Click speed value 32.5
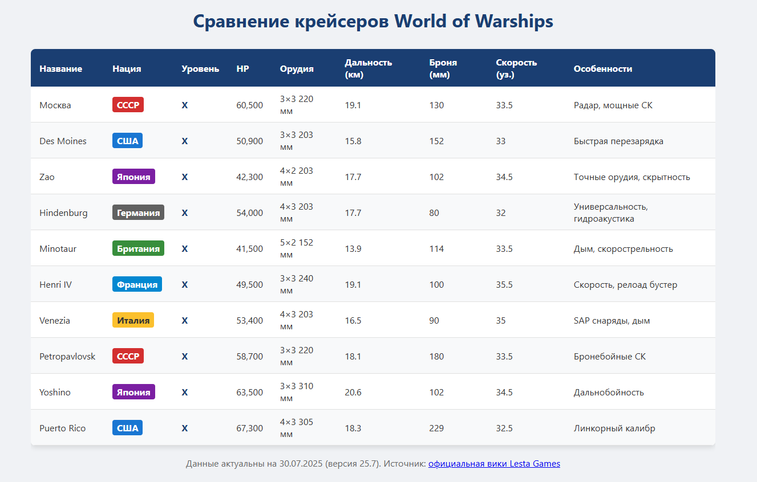Viewport: 757px width, 482px height. point(504,428)
